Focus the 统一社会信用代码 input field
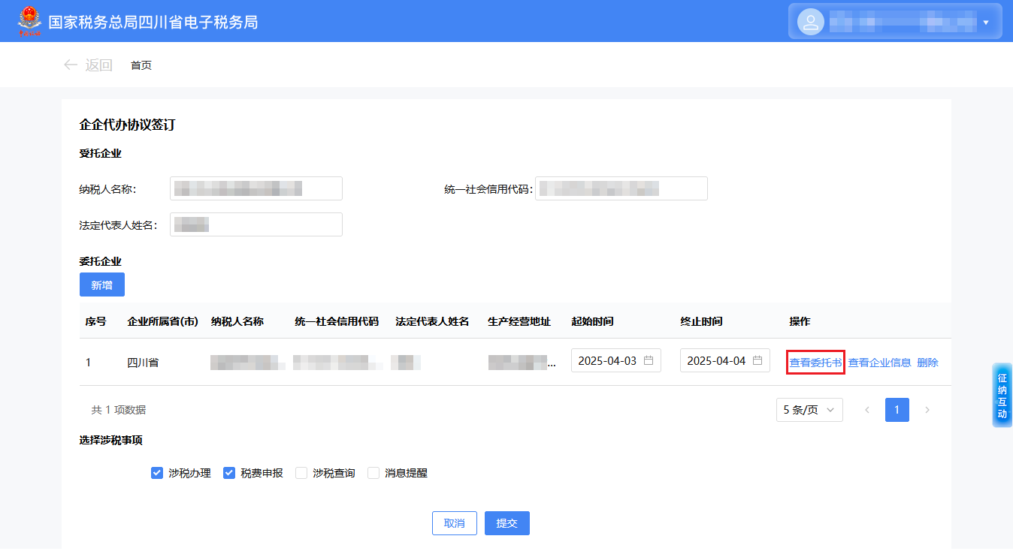Viewport: 1013px width, 560px height. click(621, 188)
